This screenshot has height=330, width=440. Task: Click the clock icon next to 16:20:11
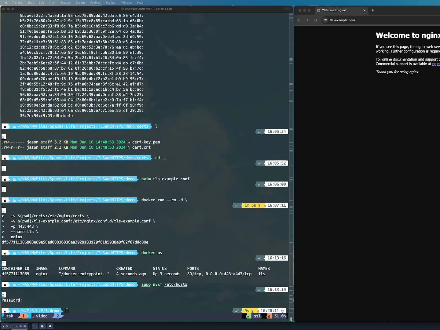(x=283, y=311)
